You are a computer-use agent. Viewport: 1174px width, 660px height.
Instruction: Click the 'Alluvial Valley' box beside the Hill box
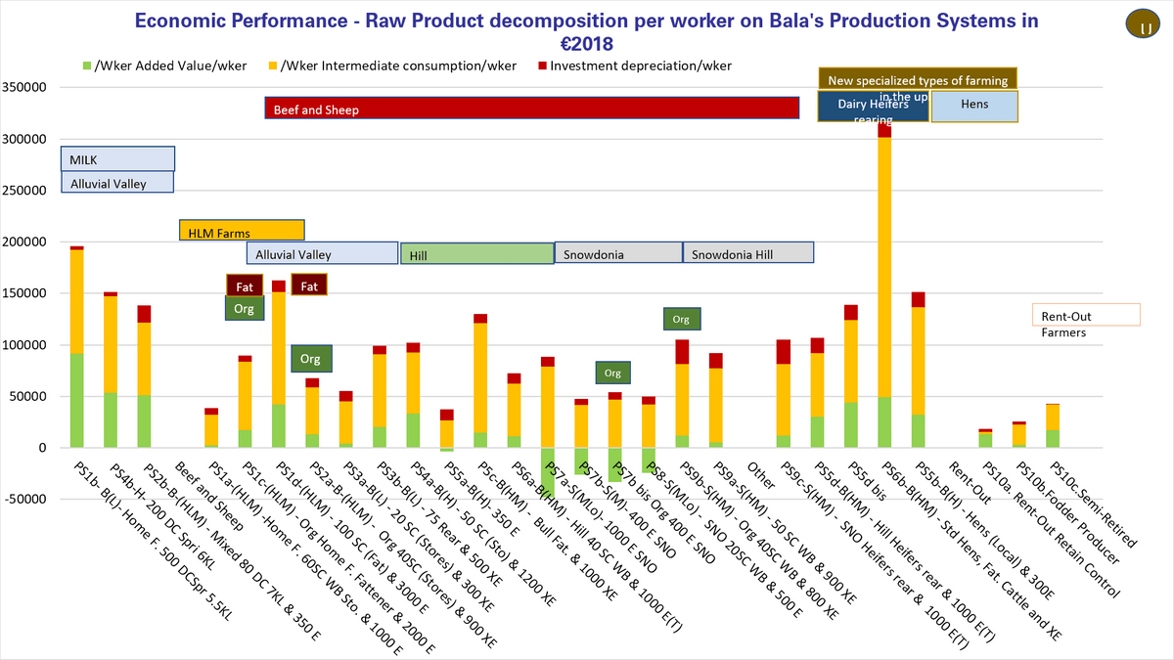point(322,253)
